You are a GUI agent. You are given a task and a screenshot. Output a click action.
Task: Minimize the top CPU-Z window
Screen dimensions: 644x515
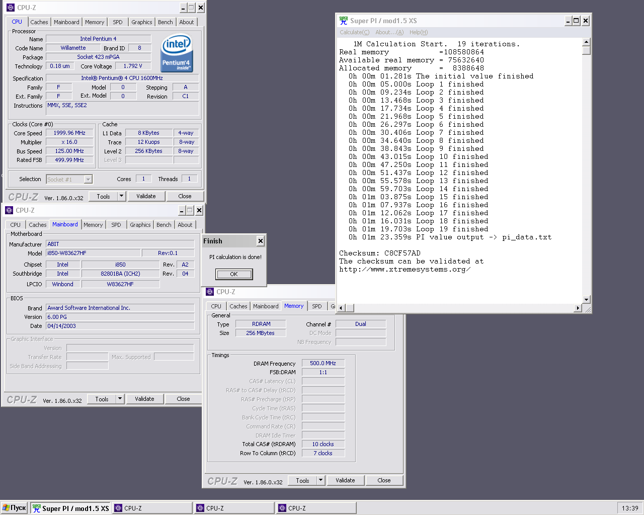(183, 8)
